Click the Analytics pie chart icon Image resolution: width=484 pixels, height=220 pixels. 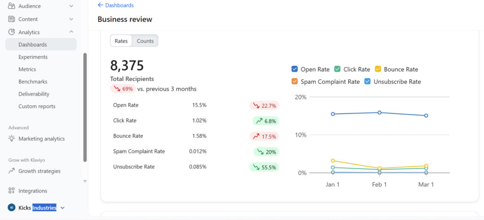pyautogui.click(x=11, y=32)
